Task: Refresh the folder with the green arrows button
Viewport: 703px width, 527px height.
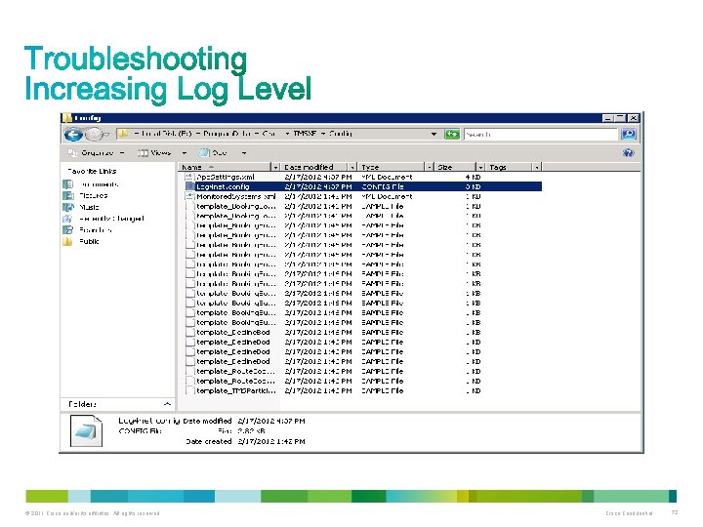Action: 452,134
